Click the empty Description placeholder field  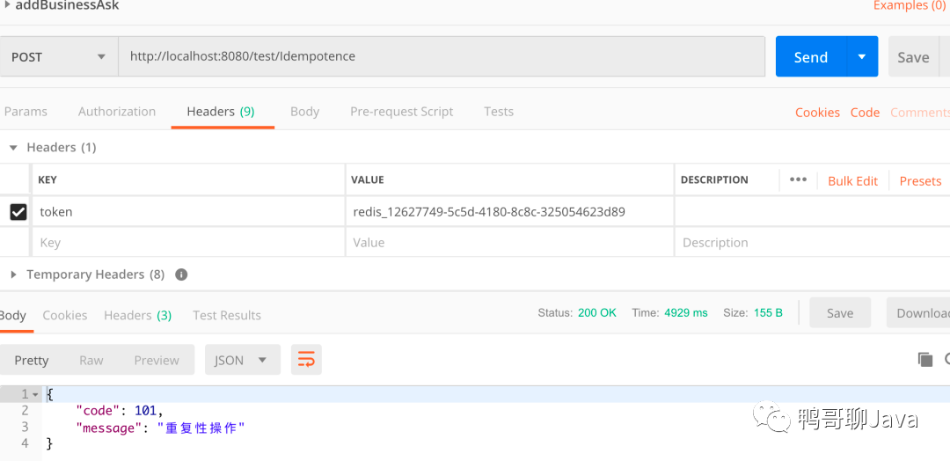pos(813,242)
